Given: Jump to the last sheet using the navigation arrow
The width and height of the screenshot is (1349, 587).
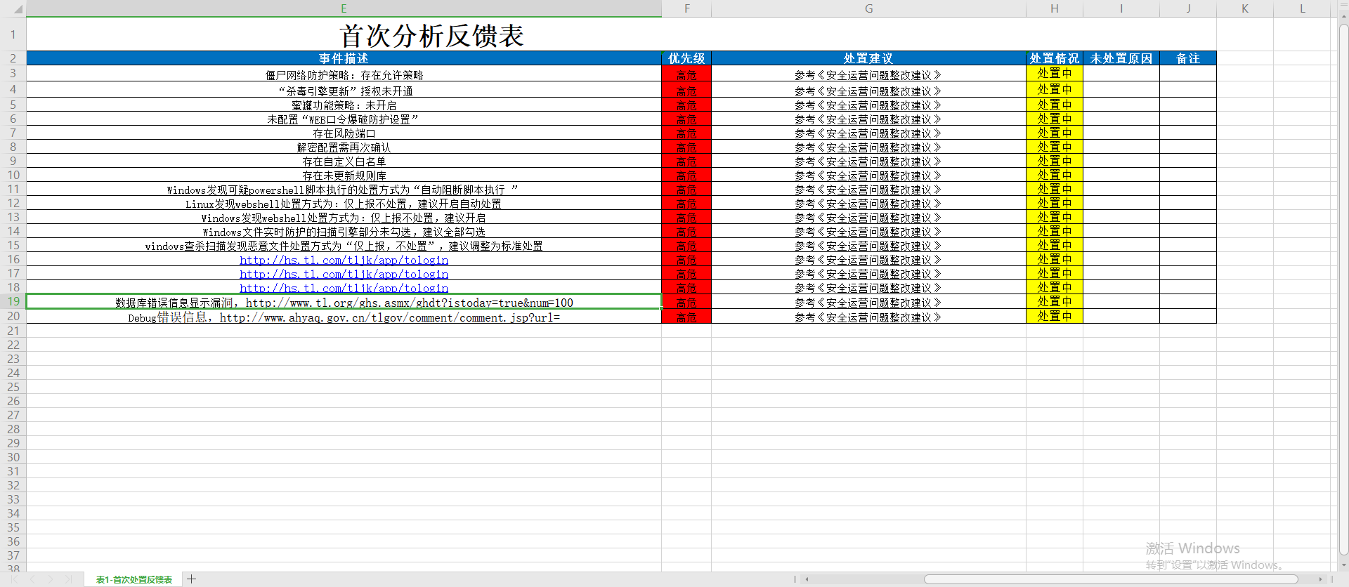Looking at the screenshot, I should [x=68, y=579].
